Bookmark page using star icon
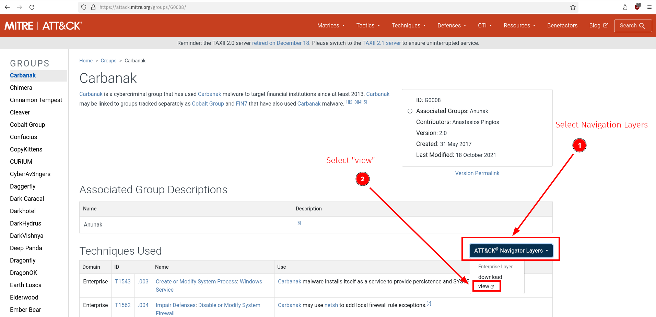Viewport: 656px width, 317px height. 573,7
